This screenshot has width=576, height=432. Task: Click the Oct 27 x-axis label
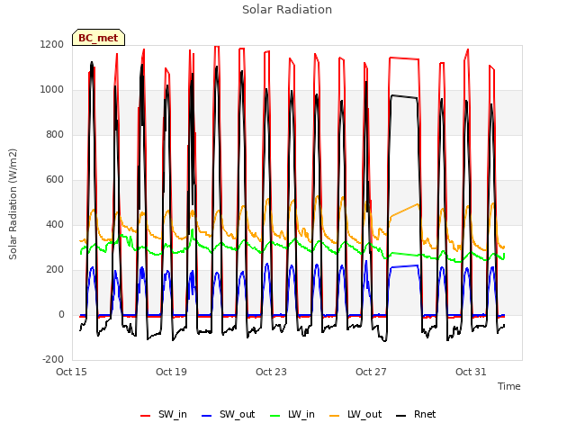pos(371,372)
